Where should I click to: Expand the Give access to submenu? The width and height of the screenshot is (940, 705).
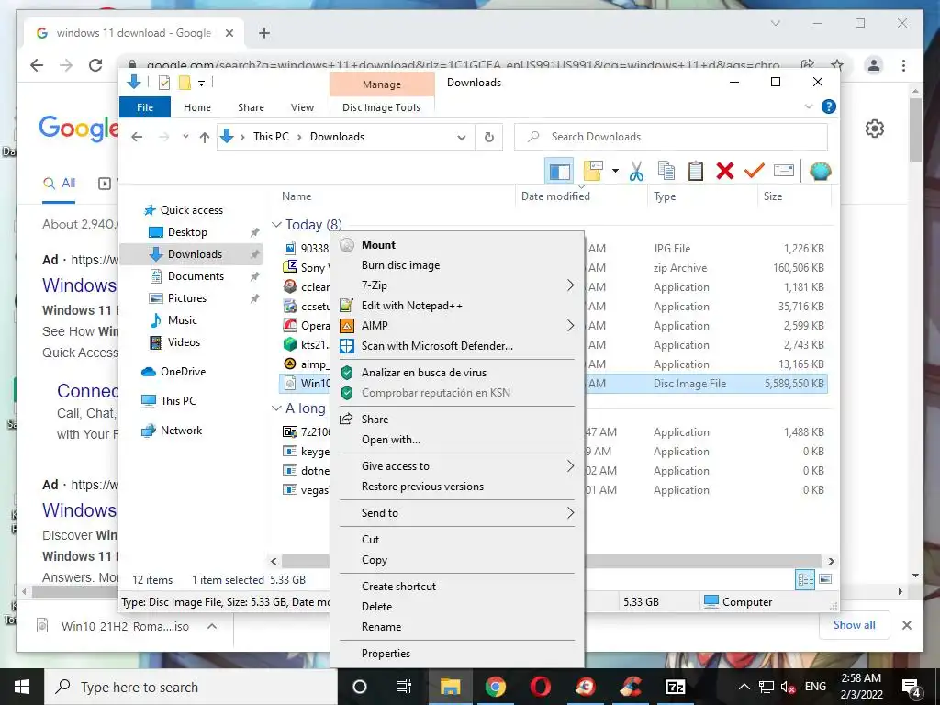click(456, 465)
